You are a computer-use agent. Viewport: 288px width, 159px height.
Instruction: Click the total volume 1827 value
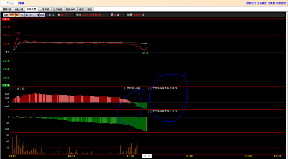(137, 15)
